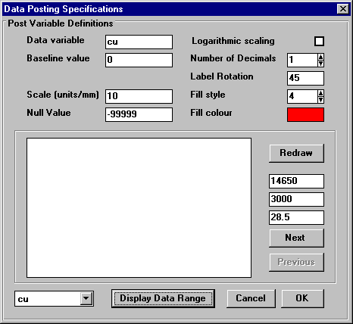Screen dimensions: 353x324
Task: Click the Fill style up arrow
Action: coord(320,93)
